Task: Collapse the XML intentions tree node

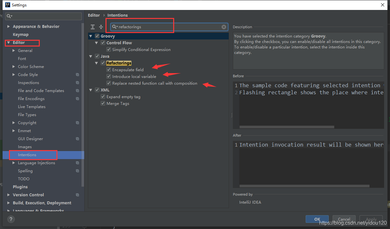Action: (91, 90)
